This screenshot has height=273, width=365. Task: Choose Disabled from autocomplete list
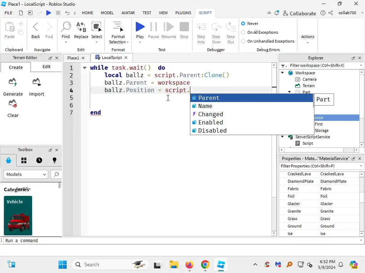[x=252, y=130]
